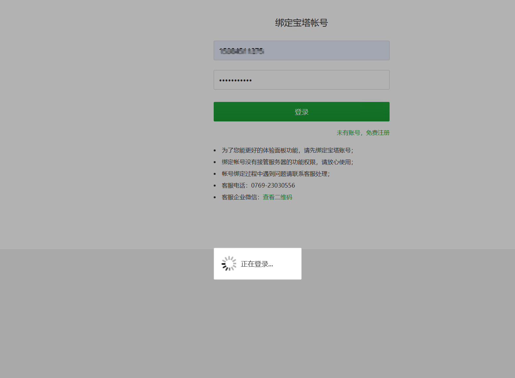Screen dimensions: 515x378
Task: Click the 为了您能更好的体验面板功能 note
Action: (287, 150)
